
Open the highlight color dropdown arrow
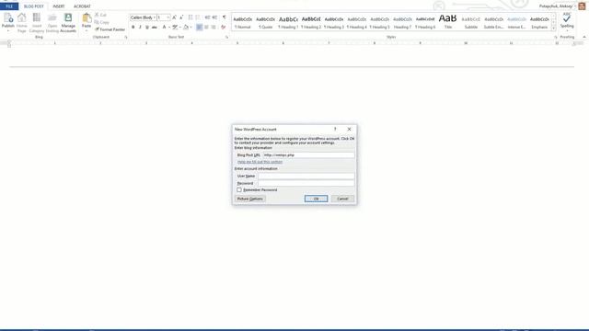(x=180, y=27)
